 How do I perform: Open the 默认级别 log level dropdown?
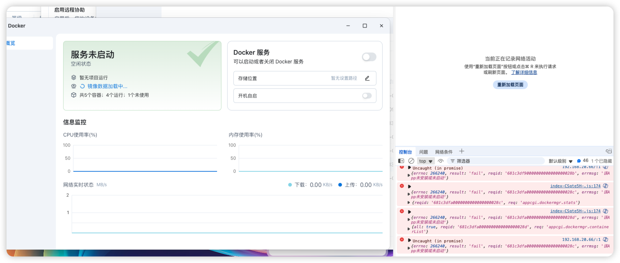560,161
